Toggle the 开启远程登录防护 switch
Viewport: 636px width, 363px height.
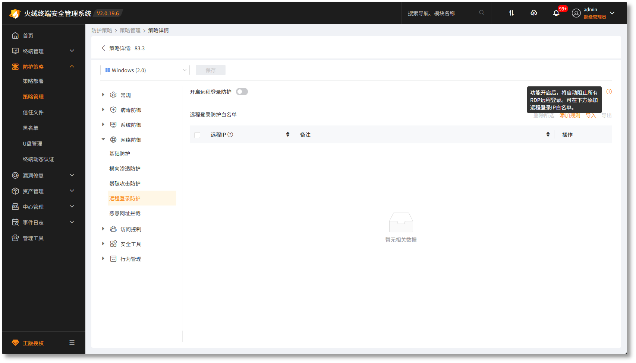coord(242,92)
